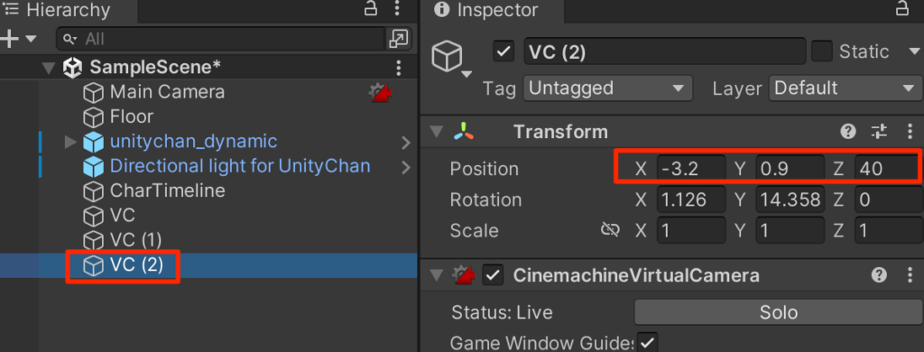Click the Hierarchy panel lock icon

(370, 9)
